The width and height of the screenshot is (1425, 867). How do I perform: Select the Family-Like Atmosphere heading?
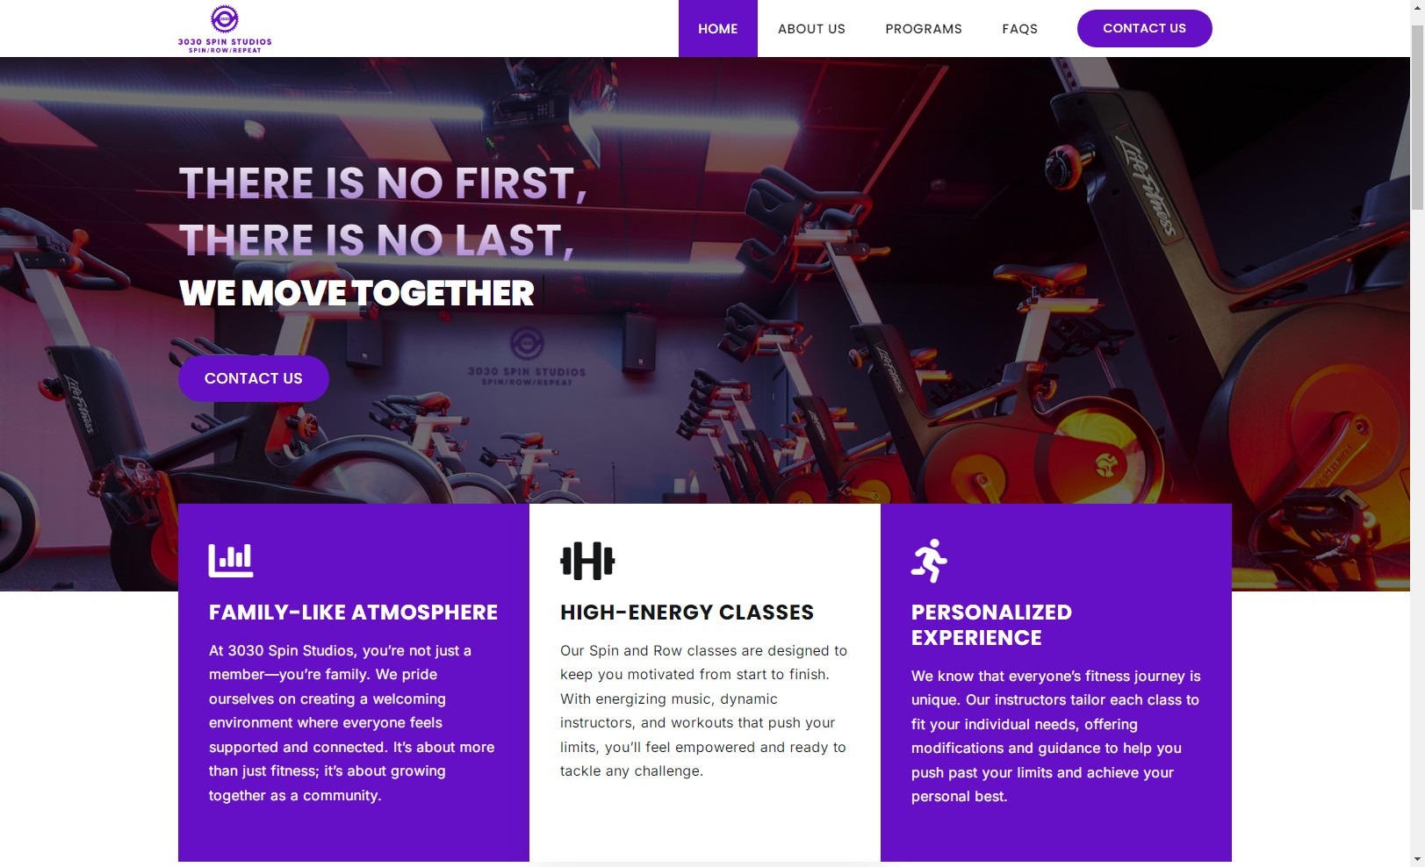click(353, 613)
